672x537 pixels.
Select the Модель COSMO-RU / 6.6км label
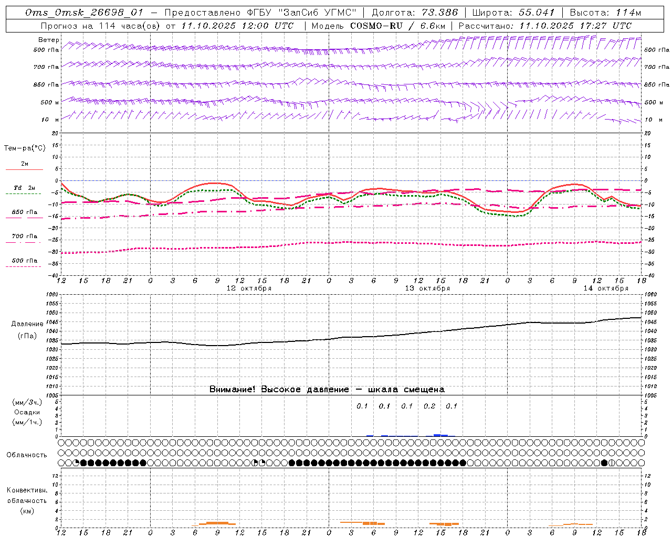point(379,26)
